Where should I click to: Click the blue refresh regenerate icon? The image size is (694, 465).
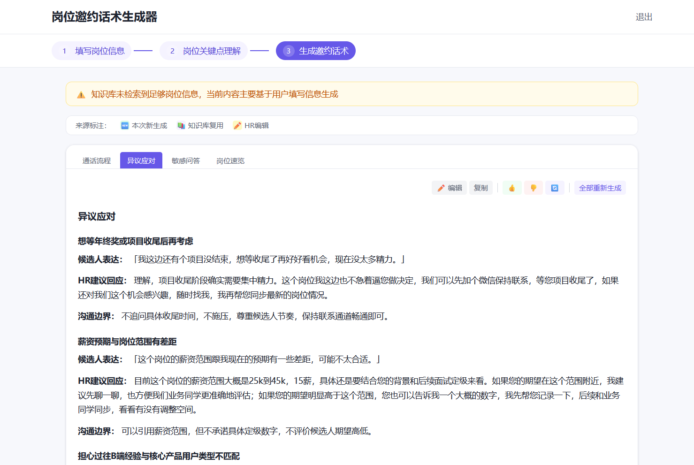coord(555,188)
